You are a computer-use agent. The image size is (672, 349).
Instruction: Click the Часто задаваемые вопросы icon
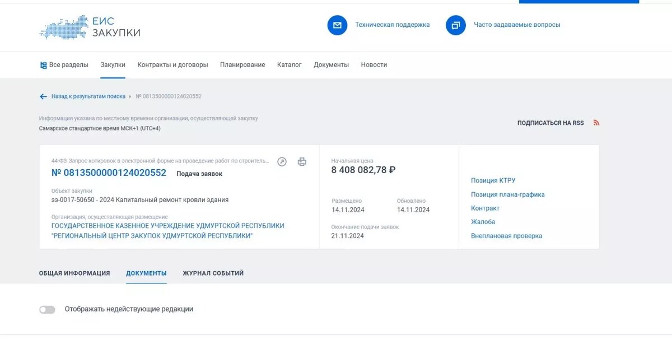[x=455, y=25]
